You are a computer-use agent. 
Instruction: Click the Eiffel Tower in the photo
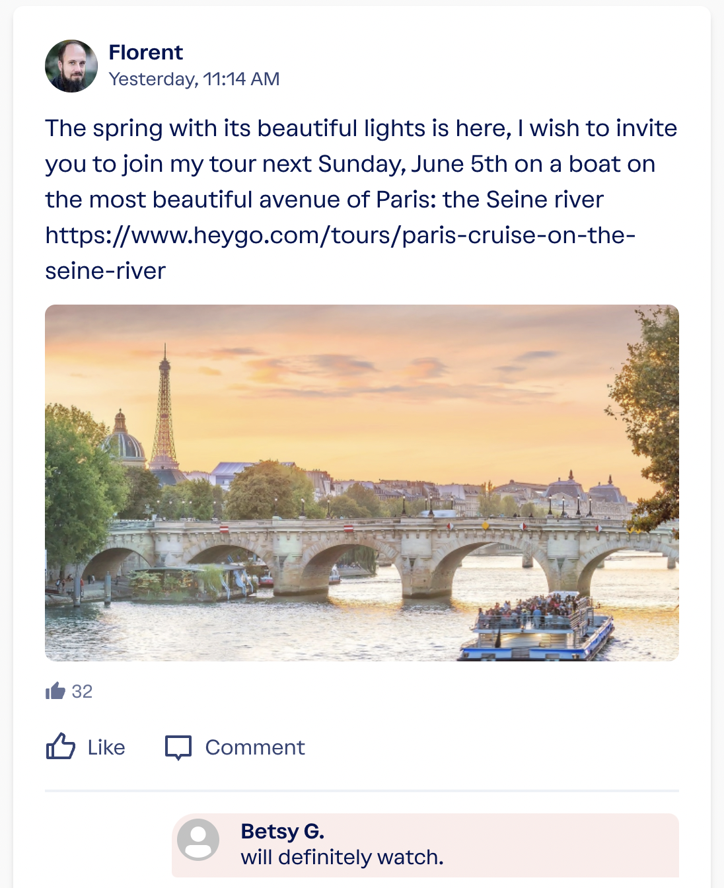click(164, 410)
